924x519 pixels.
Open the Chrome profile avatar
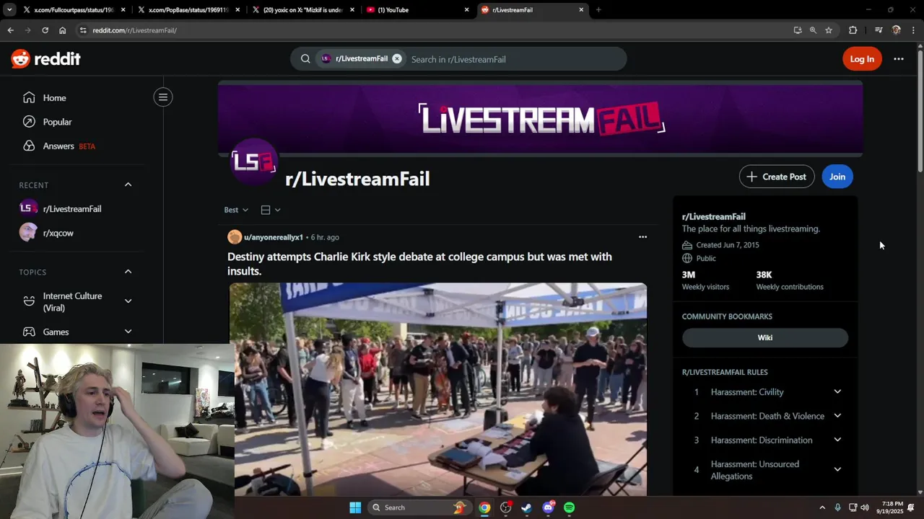click(x=897, y=30)
